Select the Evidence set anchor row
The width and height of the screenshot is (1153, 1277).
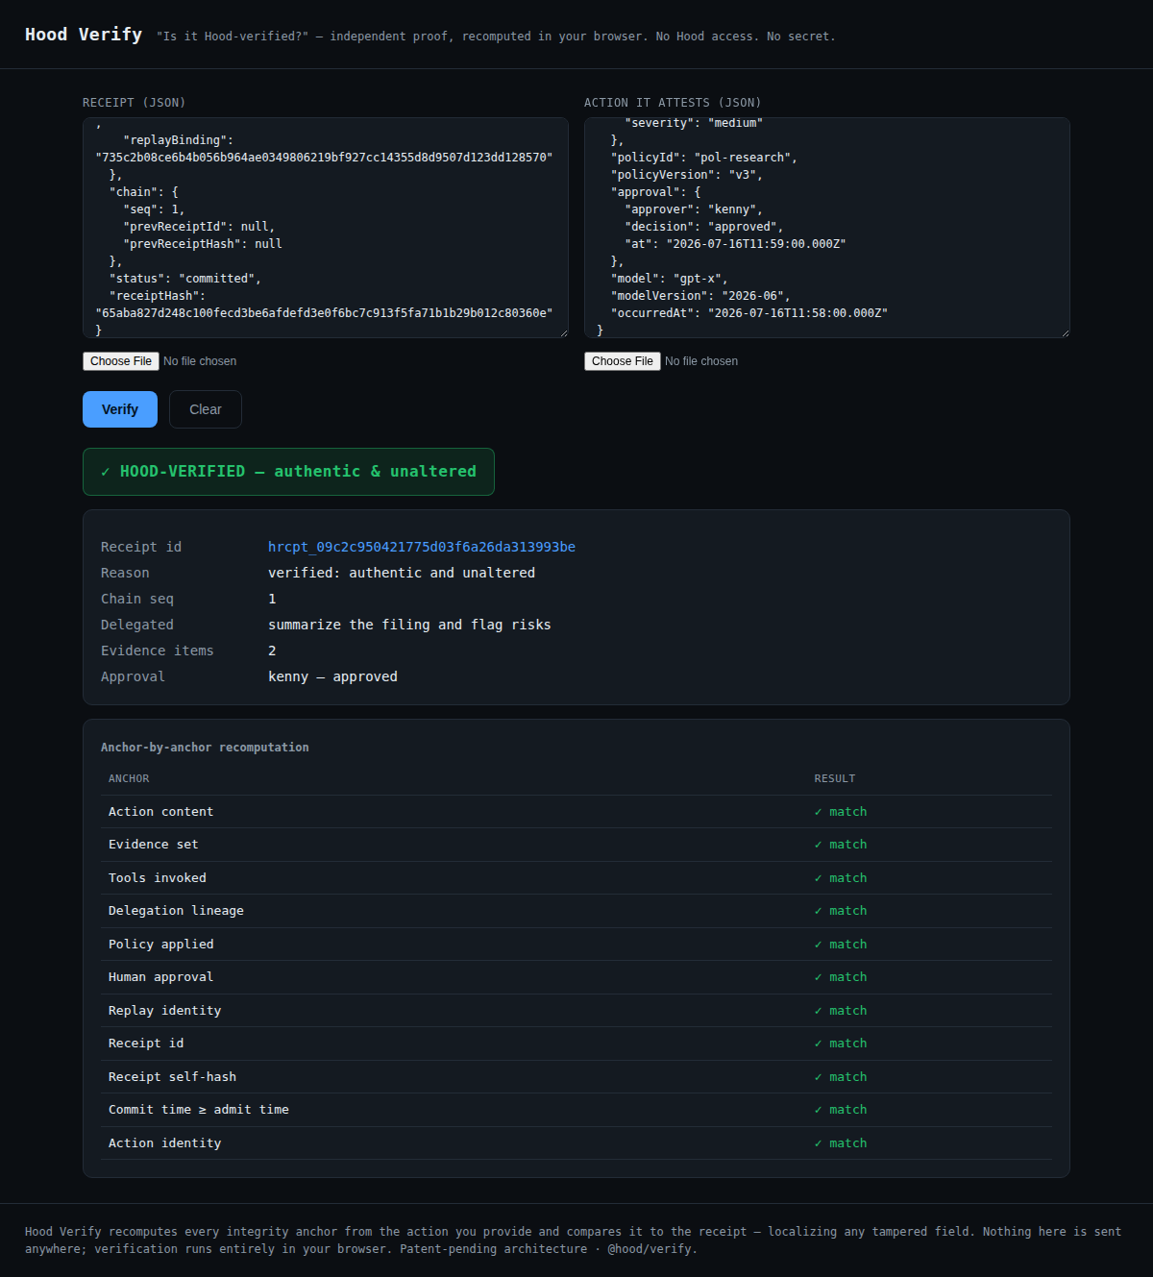pos(576,845)
